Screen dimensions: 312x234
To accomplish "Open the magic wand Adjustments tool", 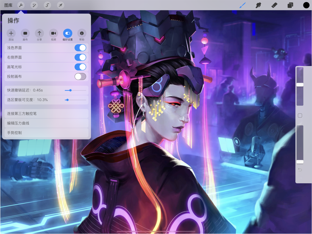I will (x=34, y=5).
